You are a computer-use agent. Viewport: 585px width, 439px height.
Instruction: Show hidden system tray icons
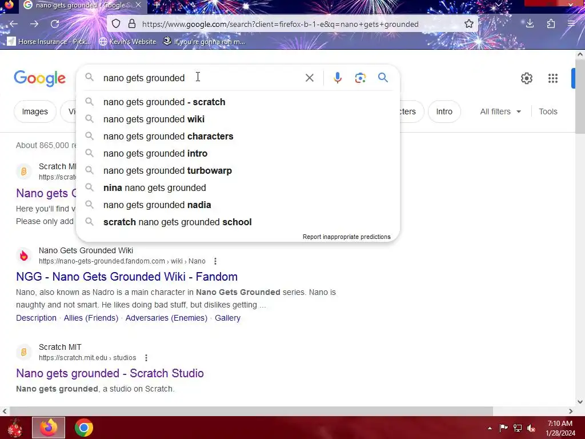pos(490,428)
